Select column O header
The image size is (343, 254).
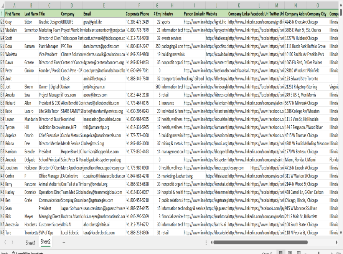click(318, 5)
